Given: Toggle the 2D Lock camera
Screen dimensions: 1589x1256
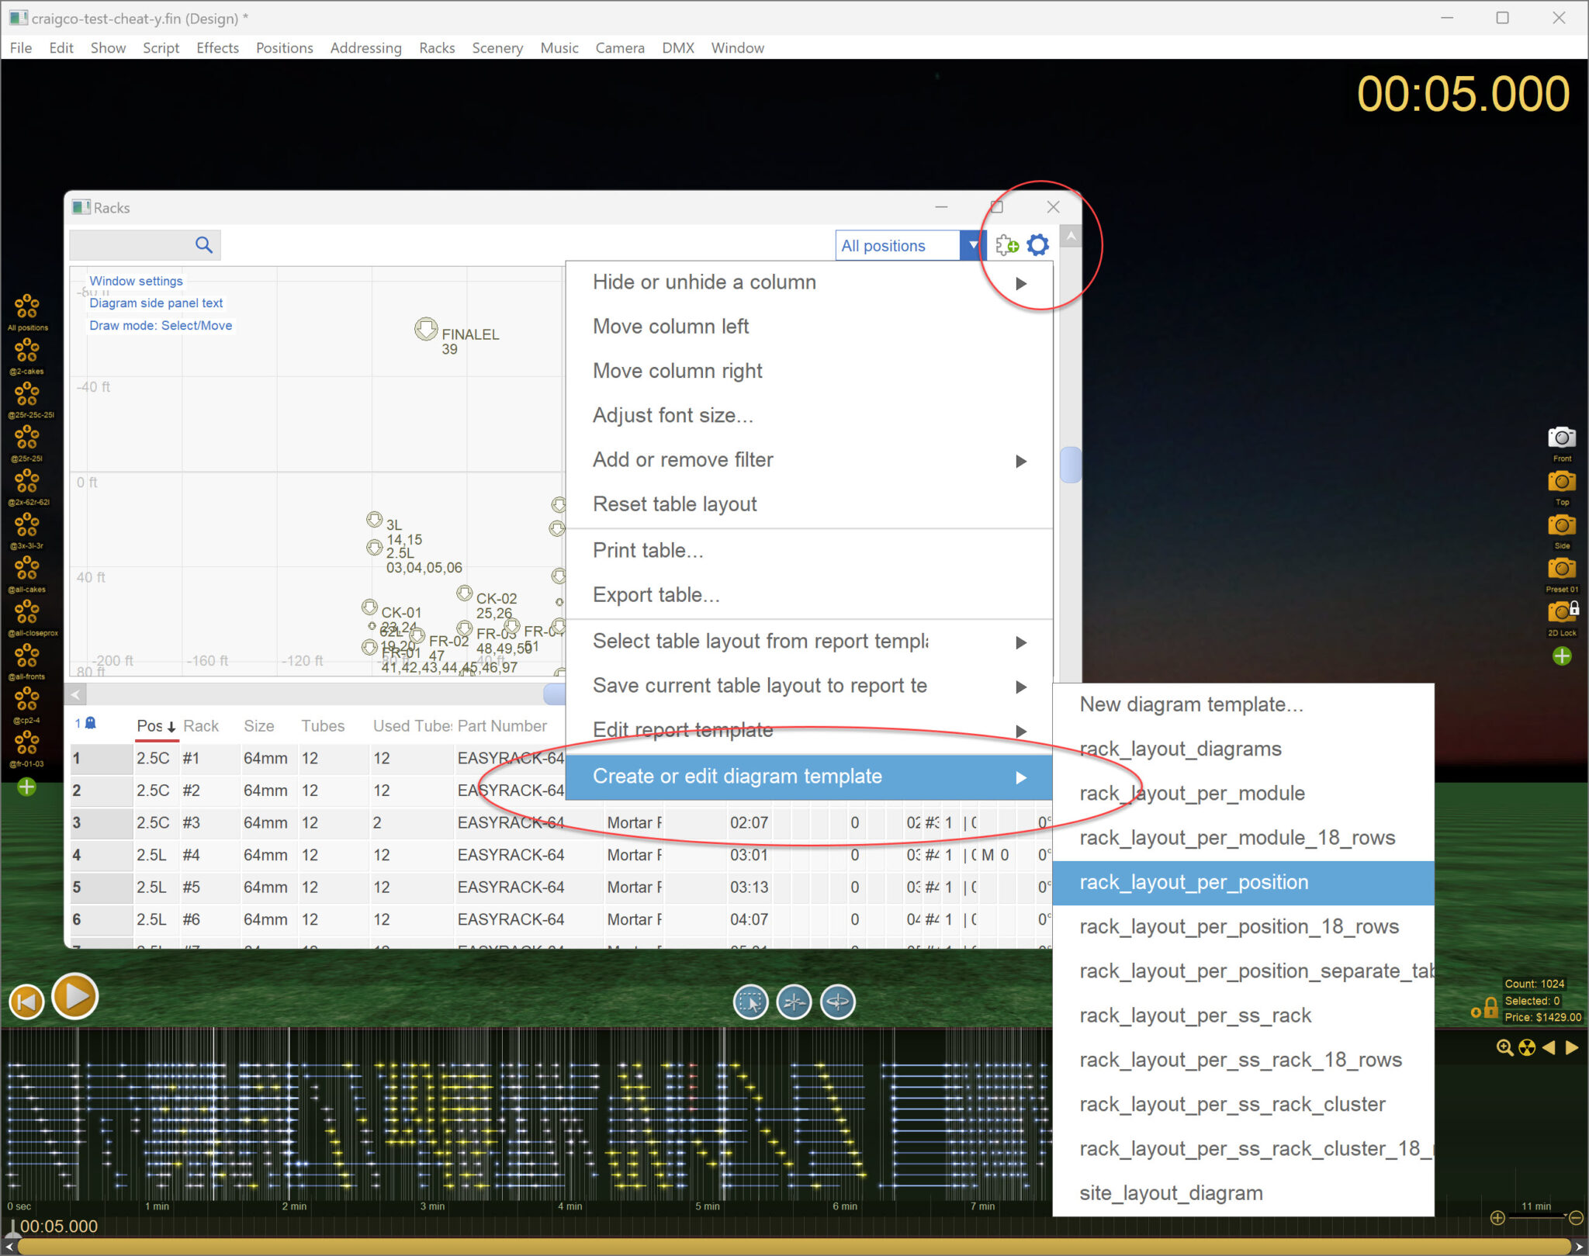Looking at the screenshot, I should 1561,613.
